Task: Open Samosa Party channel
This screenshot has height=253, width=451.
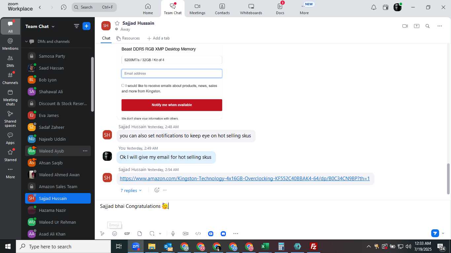Action: (x=58, y=56)
